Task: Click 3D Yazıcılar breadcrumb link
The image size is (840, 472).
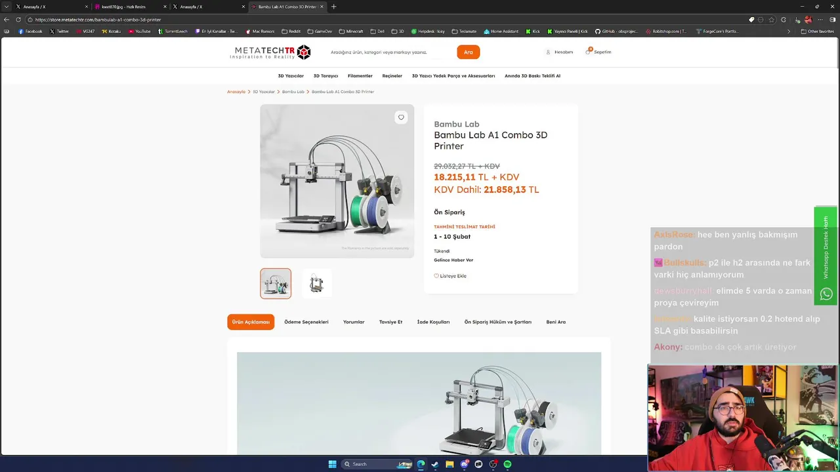Action: coord(264,92)
